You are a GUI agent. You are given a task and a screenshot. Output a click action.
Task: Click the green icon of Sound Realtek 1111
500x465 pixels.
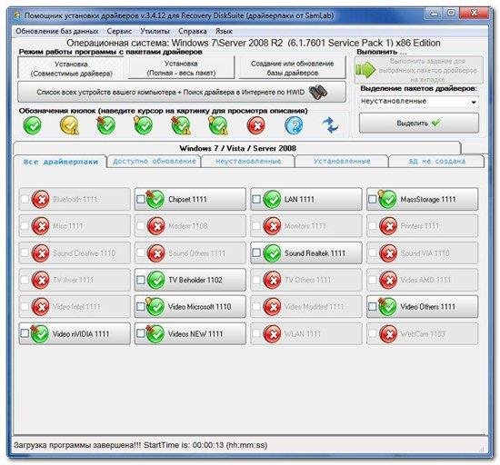[x=272, y=253]
